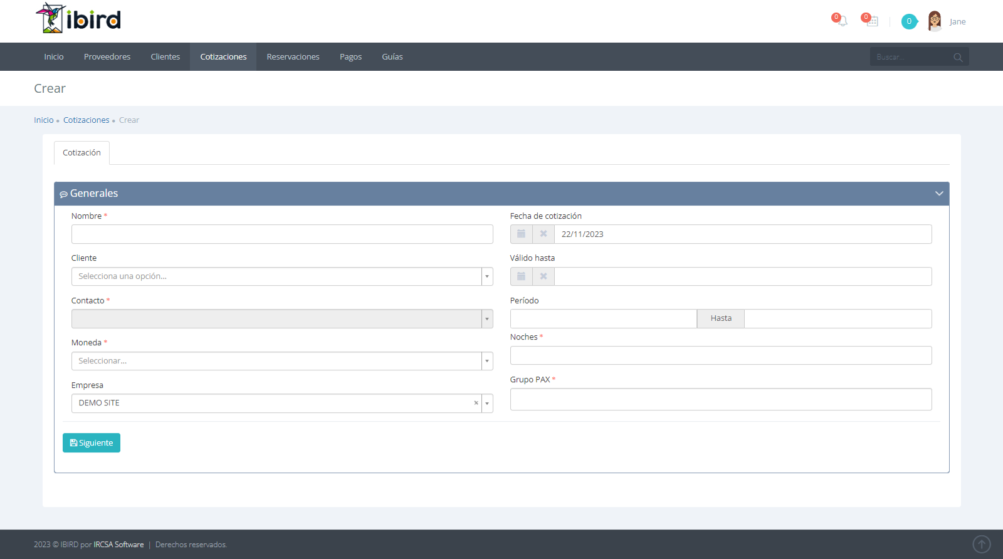The height and width of the screenshot is (559, 1003).
Task: Remove DEMO SITE selection in Empresa
Action: point(476,403)
